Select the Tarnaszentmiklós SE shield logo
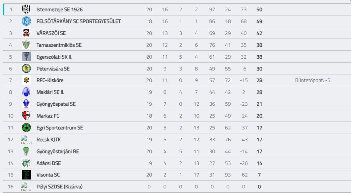 coord(26,45)
